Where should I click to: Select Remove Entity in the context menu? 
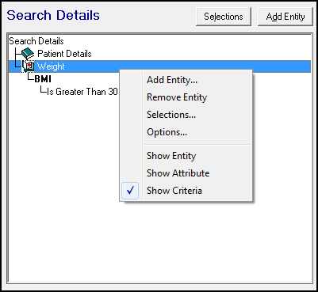point(177,97)
